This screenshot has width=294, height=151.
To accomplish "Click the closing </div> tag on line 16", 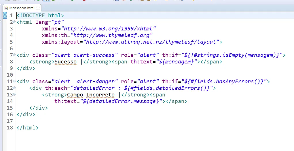I will coord(26,114).
